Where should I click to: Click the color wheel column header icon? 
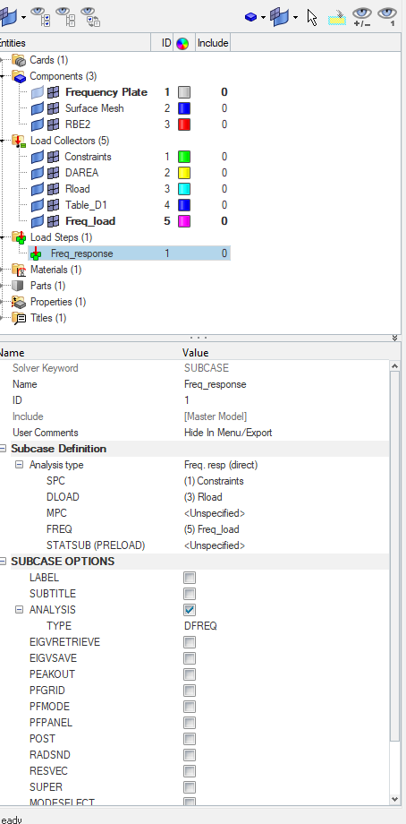point(182,44)
